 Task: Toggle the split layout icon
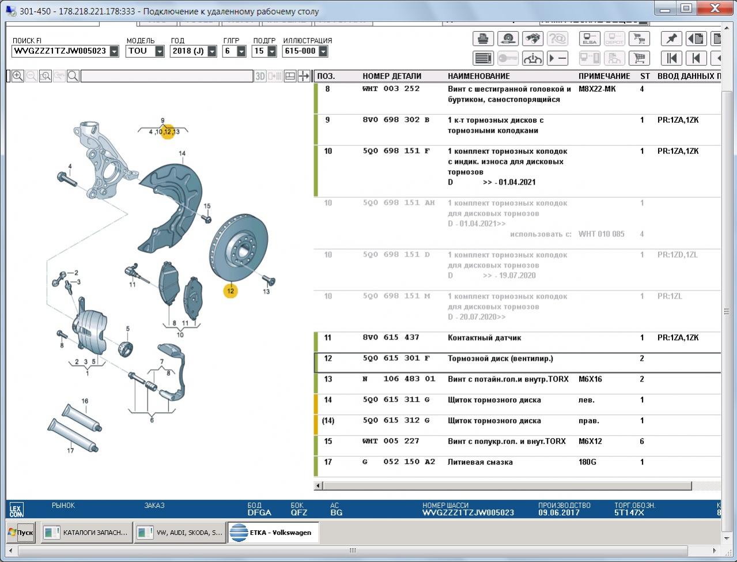point(290,76)
